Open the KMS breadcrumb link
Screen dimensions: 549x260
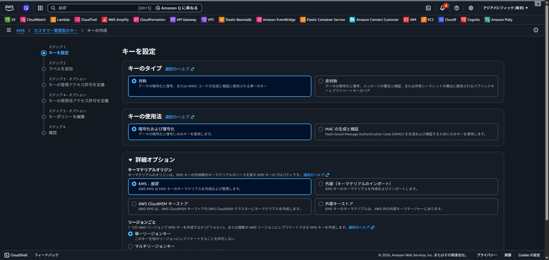[21, 31]
